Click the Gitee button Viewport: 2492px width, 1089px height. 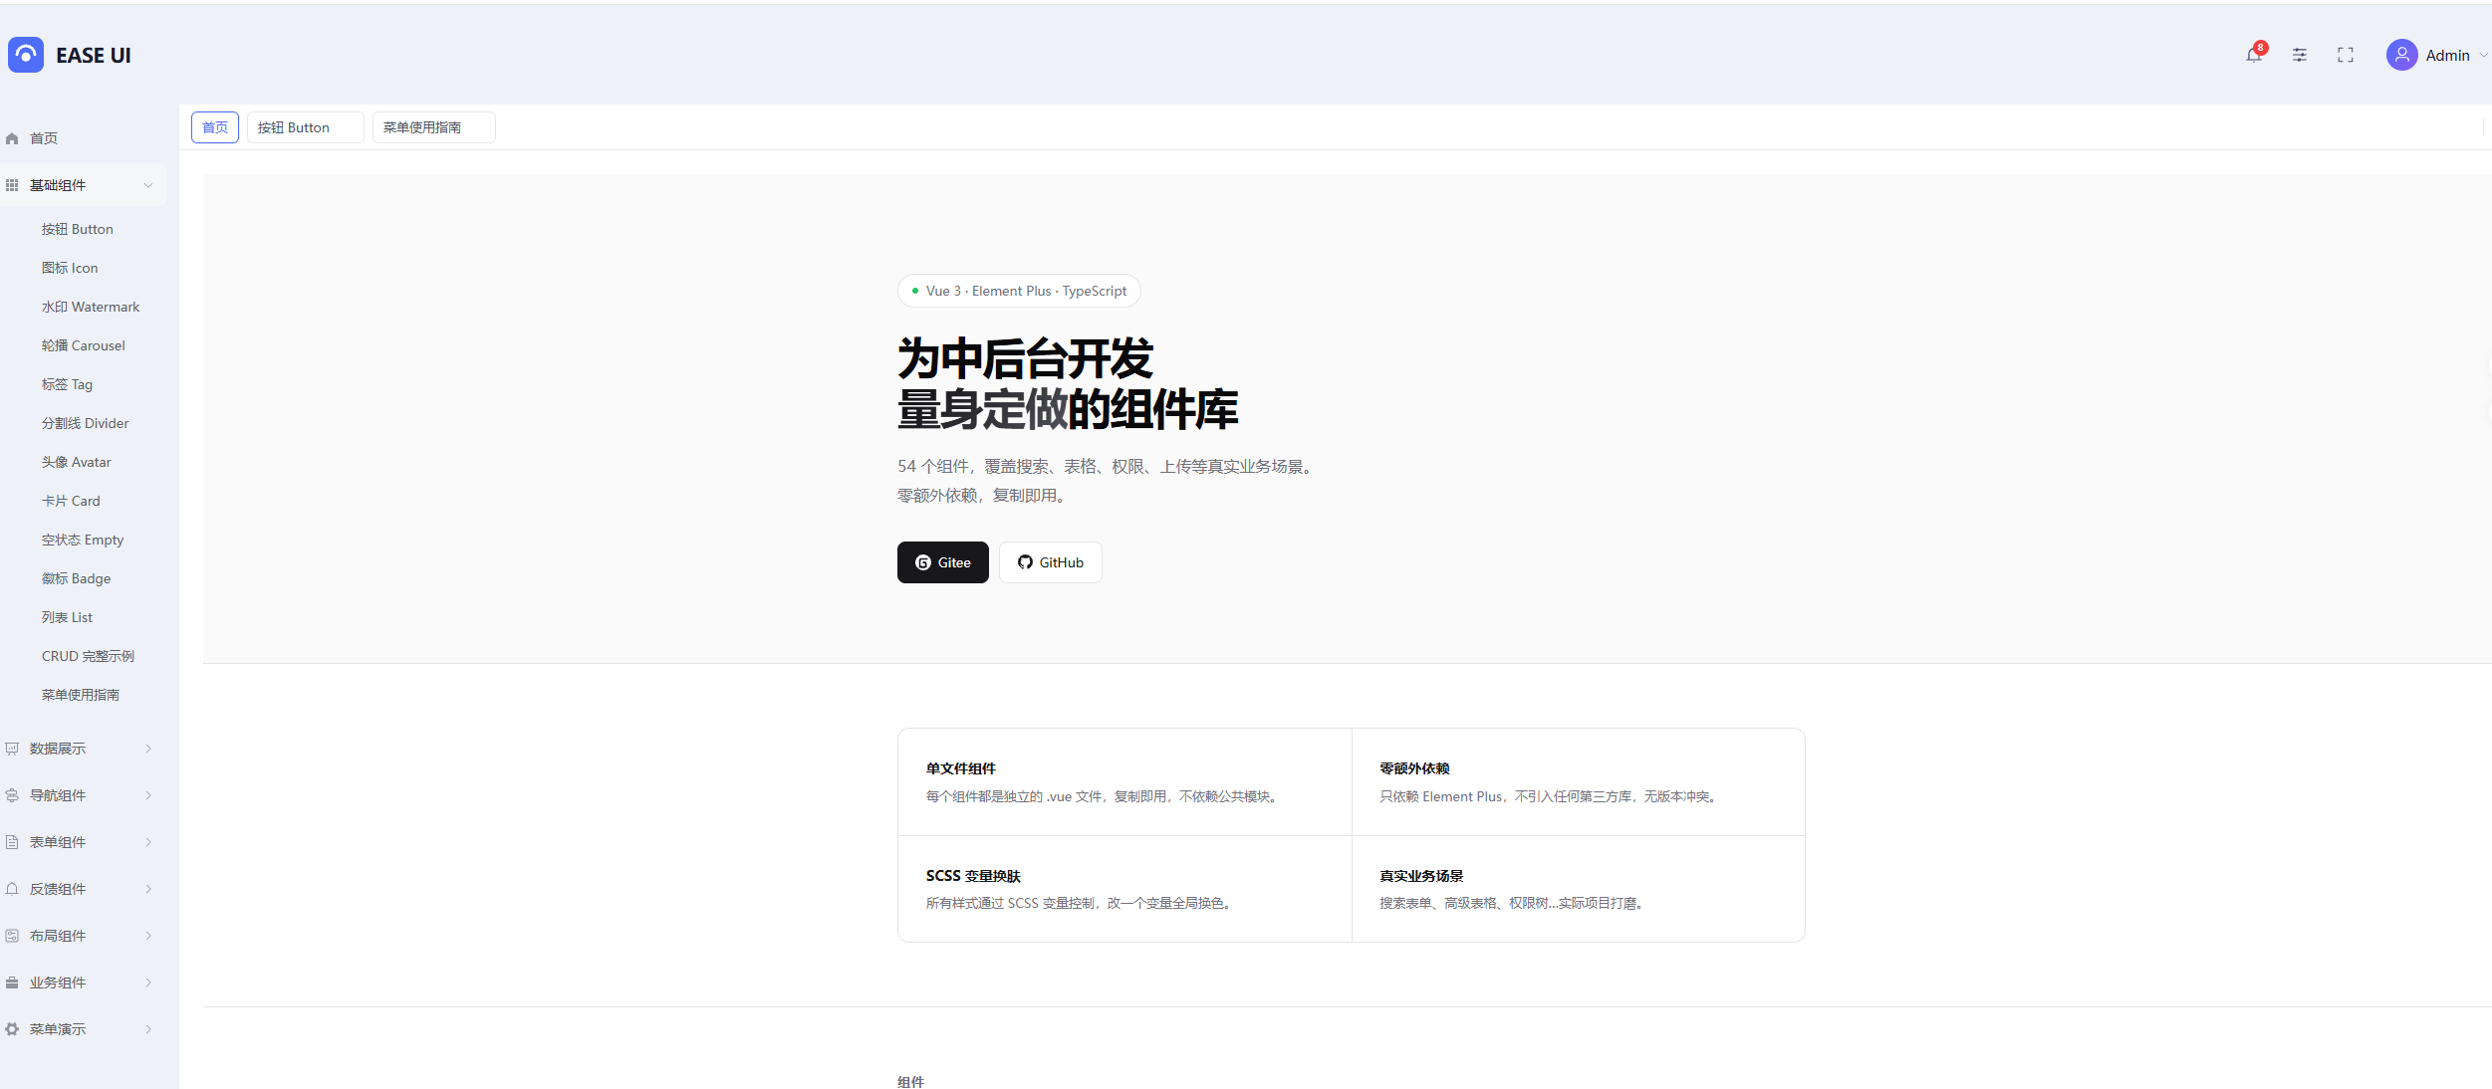click(x=942, y=562)
